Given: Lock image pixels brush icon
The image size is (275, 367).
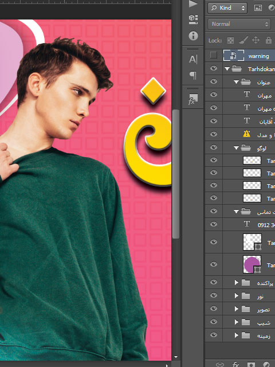Looking at the screenshot, I should pos(243,40).
